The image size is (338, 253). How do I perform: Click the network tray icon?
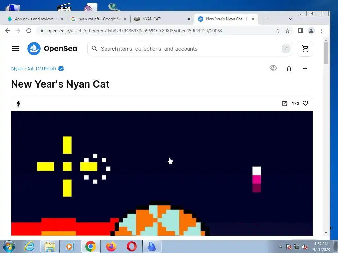(x=297, y=247)
